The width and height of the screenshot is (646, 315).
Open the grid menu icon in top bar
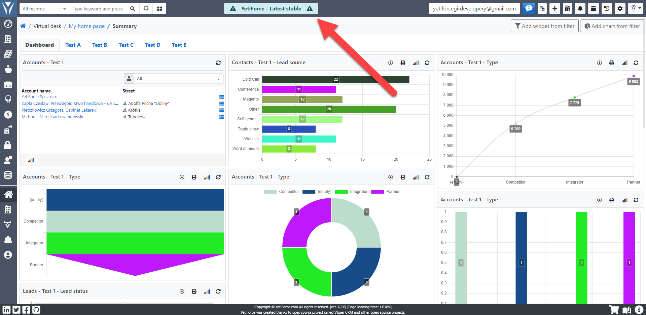click(x=159, y=9)
